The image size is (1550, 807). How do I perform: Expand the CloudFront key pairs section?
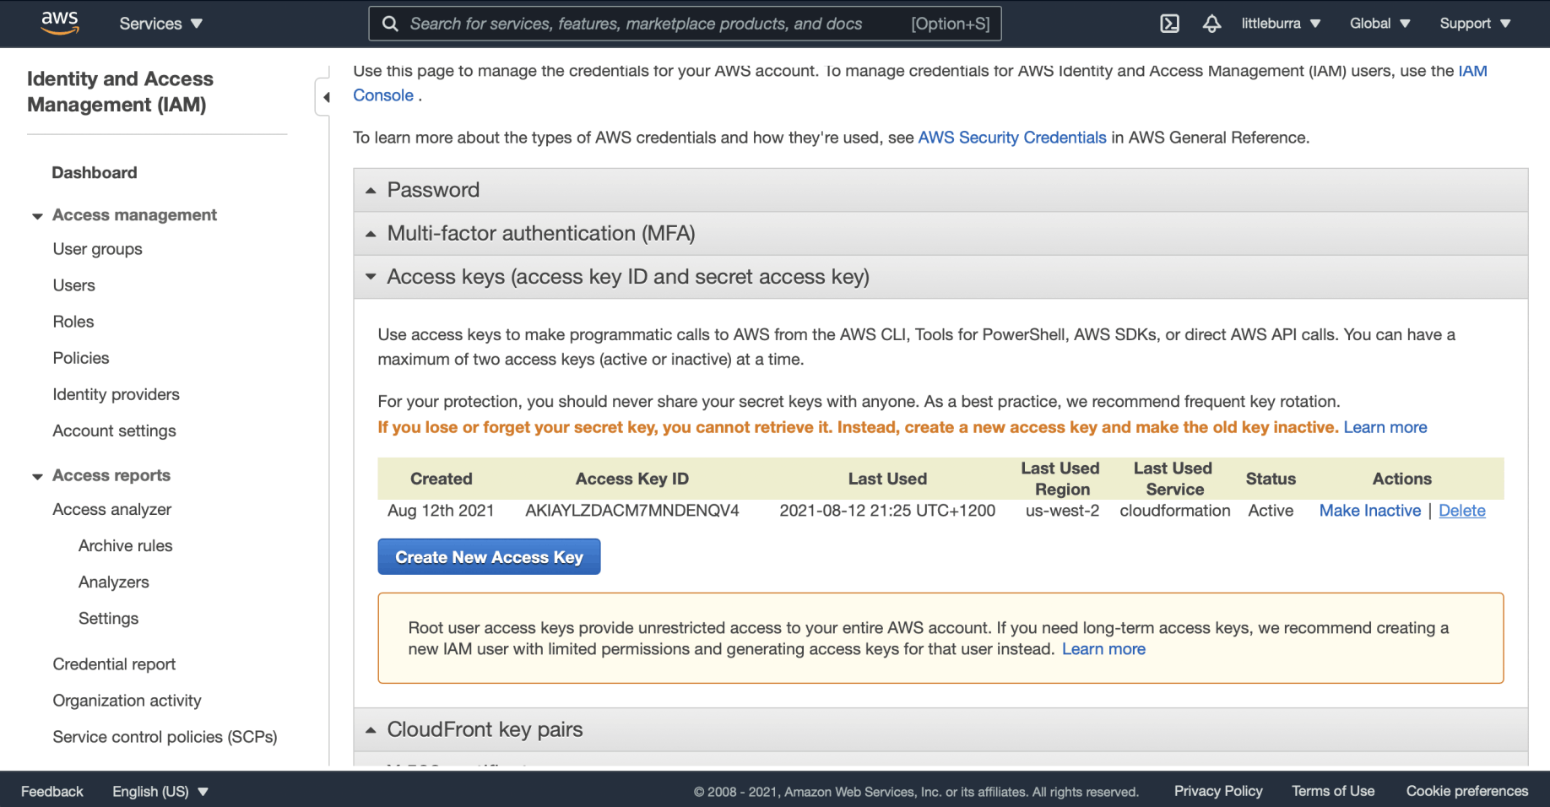tap(485, 729)
